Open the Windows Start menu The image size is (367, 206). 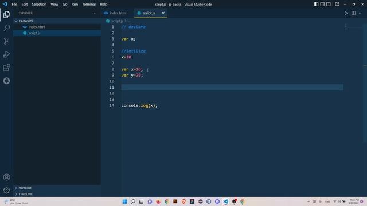[x=125, y=201]
